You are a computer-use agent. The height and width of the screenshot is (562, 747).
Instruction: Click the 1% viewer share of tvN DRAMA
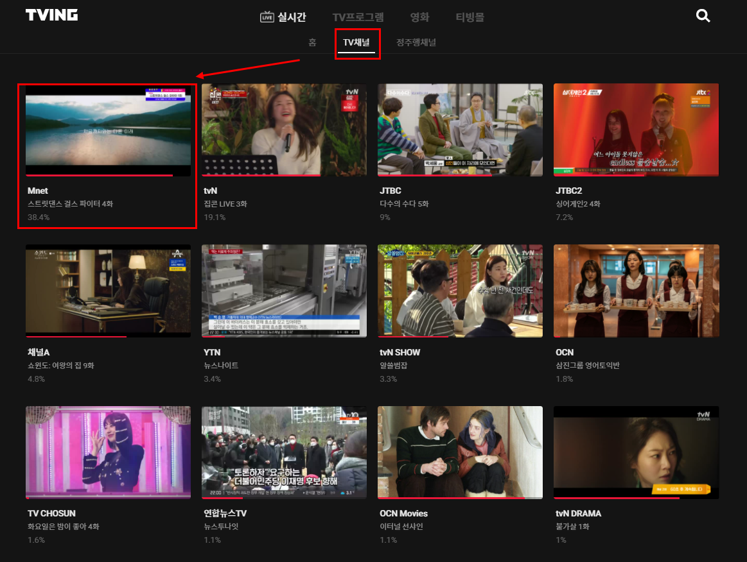(561, 540)
